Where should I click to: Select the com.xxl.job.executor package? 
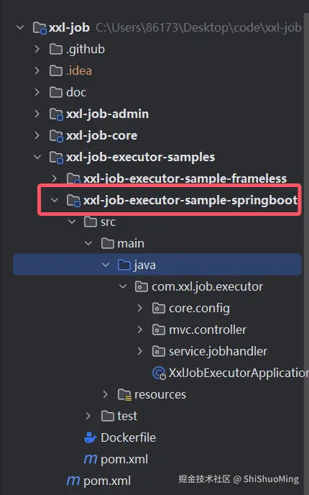pos(207,286)
